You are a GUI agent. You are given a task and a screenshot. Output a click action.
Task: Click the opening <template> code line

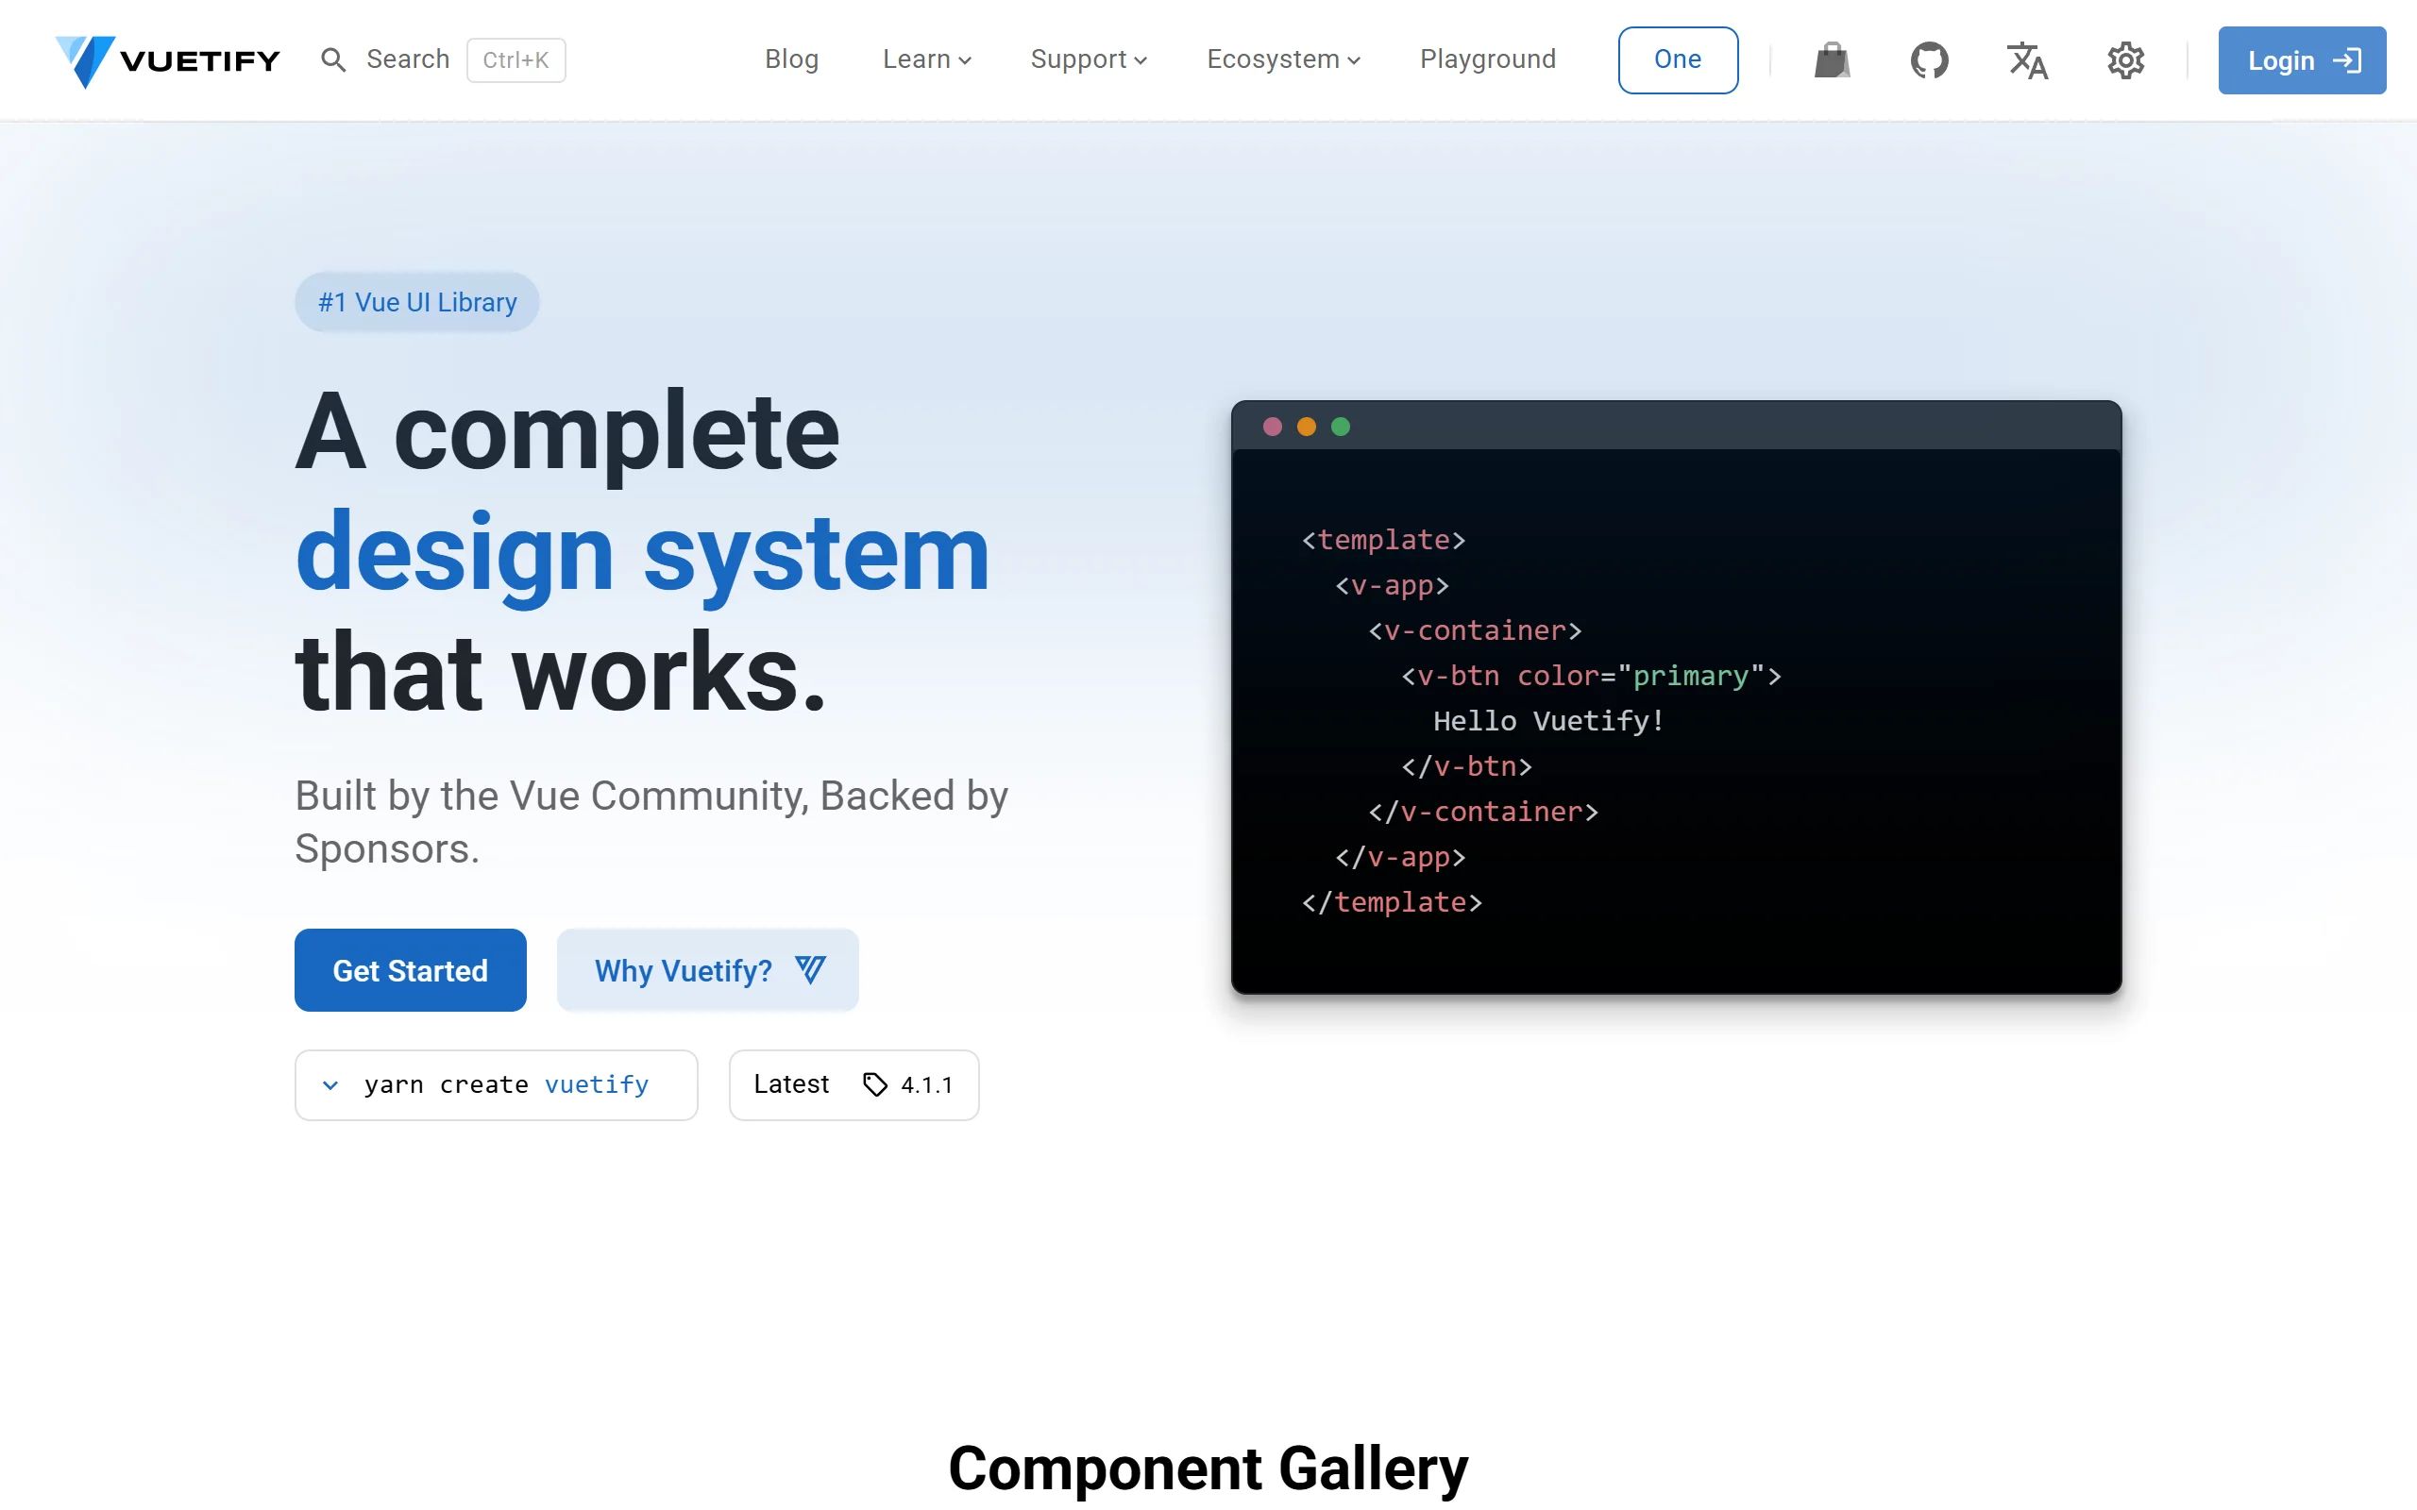point(1383,540)
